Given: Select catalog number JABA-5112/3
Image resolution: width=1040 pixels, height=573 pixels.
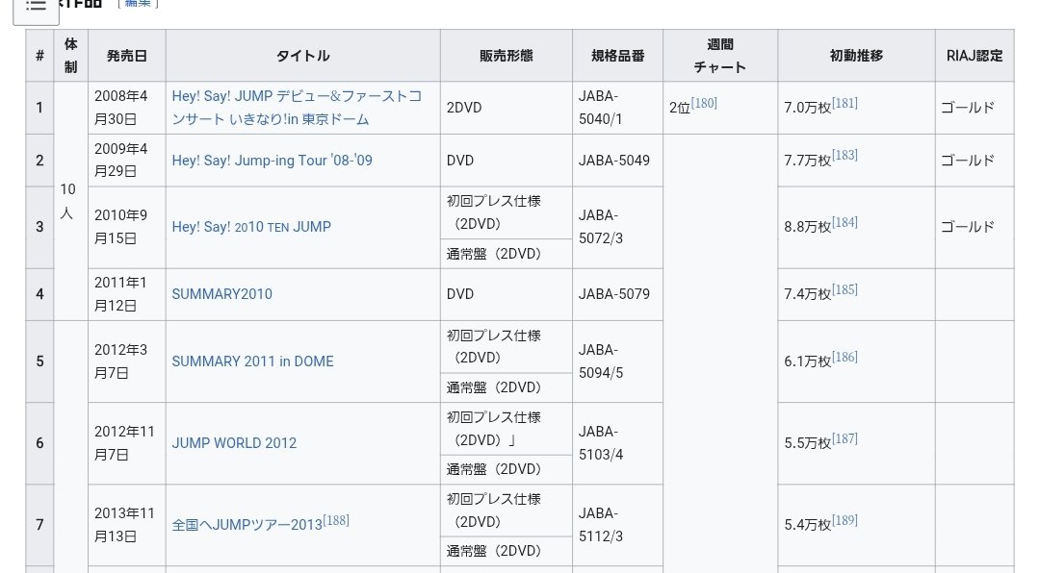Looking at the screenshot, I should pos(617,525).
